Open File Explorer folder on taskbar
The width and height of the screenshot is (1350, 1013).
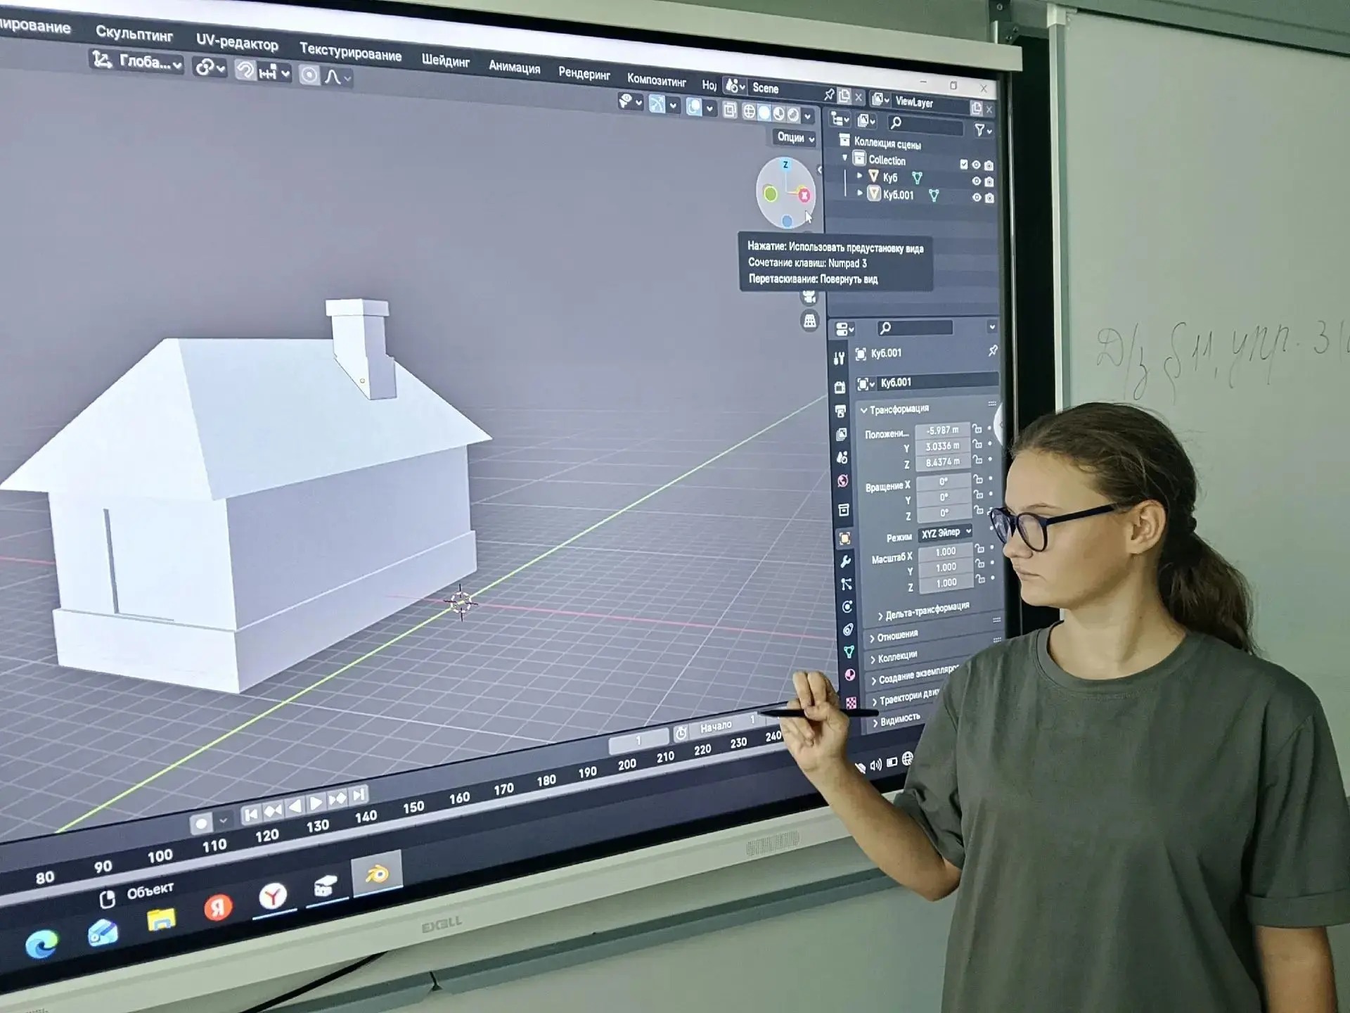[162, 920]
